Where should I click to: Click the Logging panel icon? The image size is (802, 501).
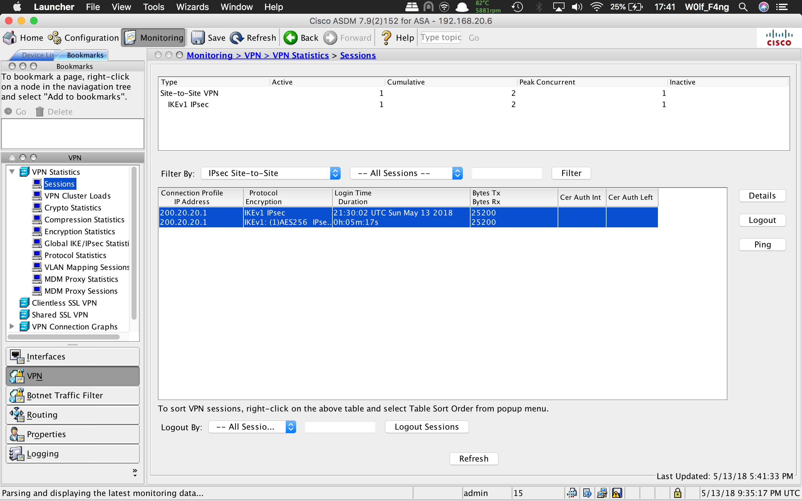tap(17, 454)
